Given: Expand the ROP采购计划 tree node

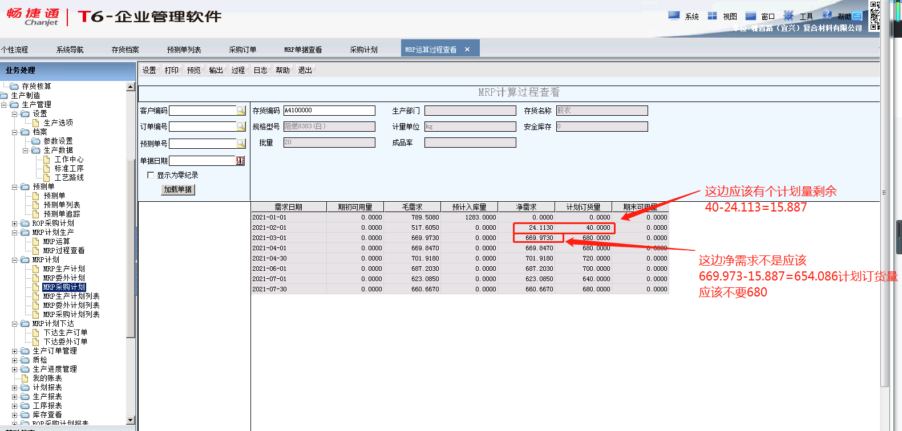Looking at the screenshot, I should pos(15,223).
